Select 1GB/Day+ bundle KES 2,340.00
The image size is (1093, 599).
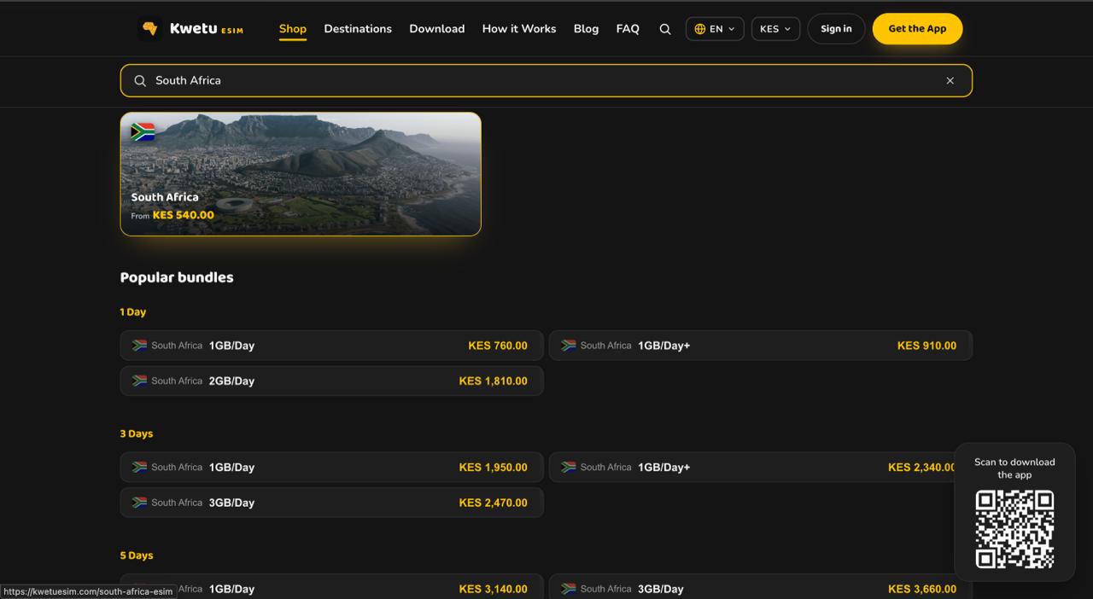click(761, 468)
